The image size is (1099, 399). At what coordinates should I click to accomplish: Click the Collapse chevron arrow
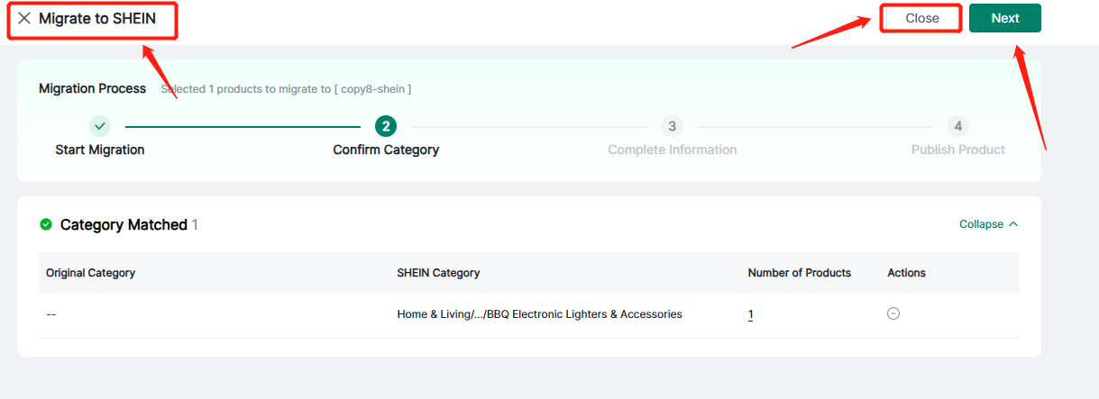(x=1013, y=224)
